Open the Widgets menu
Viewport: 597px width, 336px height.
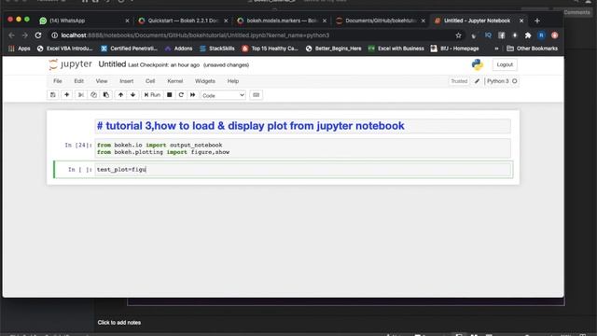[x=205, y=81]
